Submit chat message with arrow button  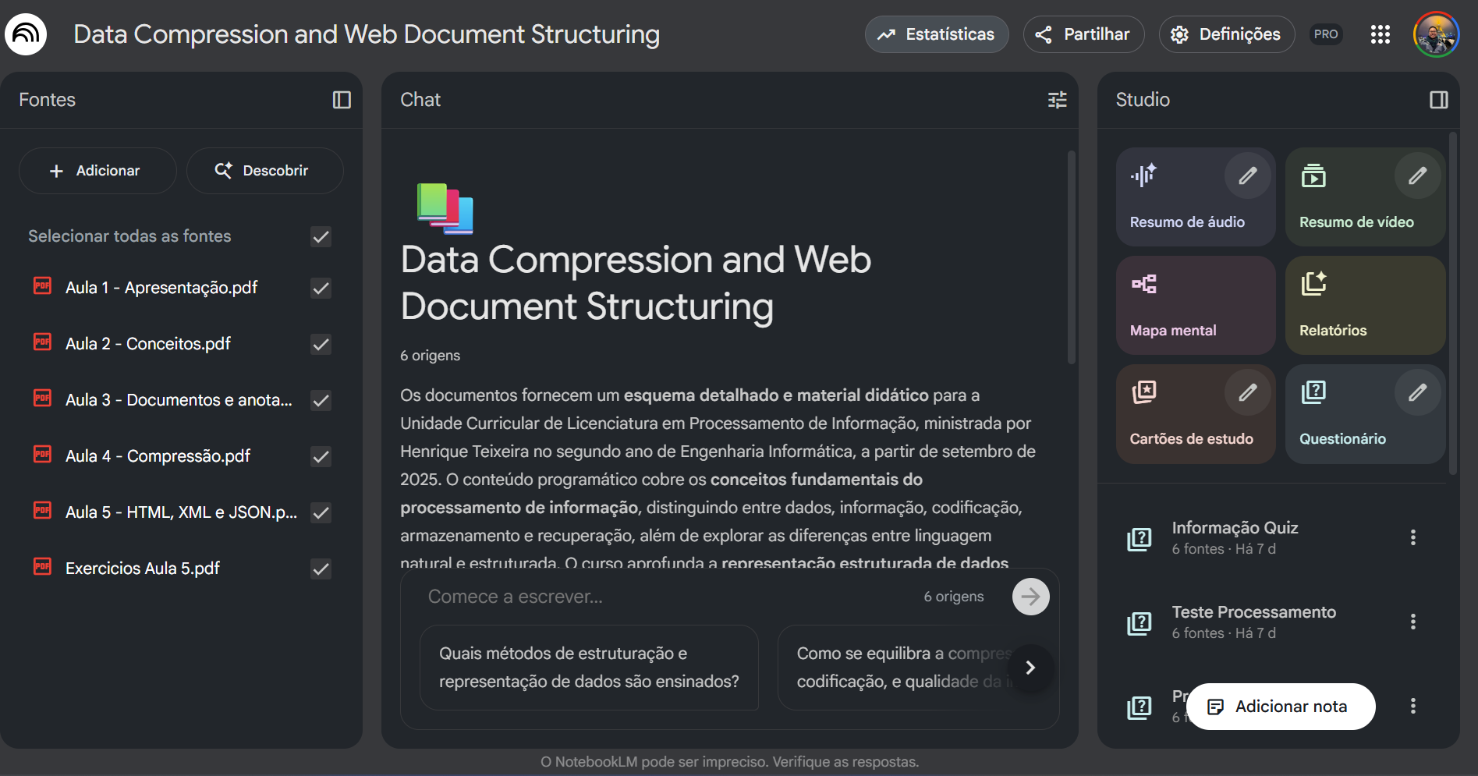(1030, 597)
